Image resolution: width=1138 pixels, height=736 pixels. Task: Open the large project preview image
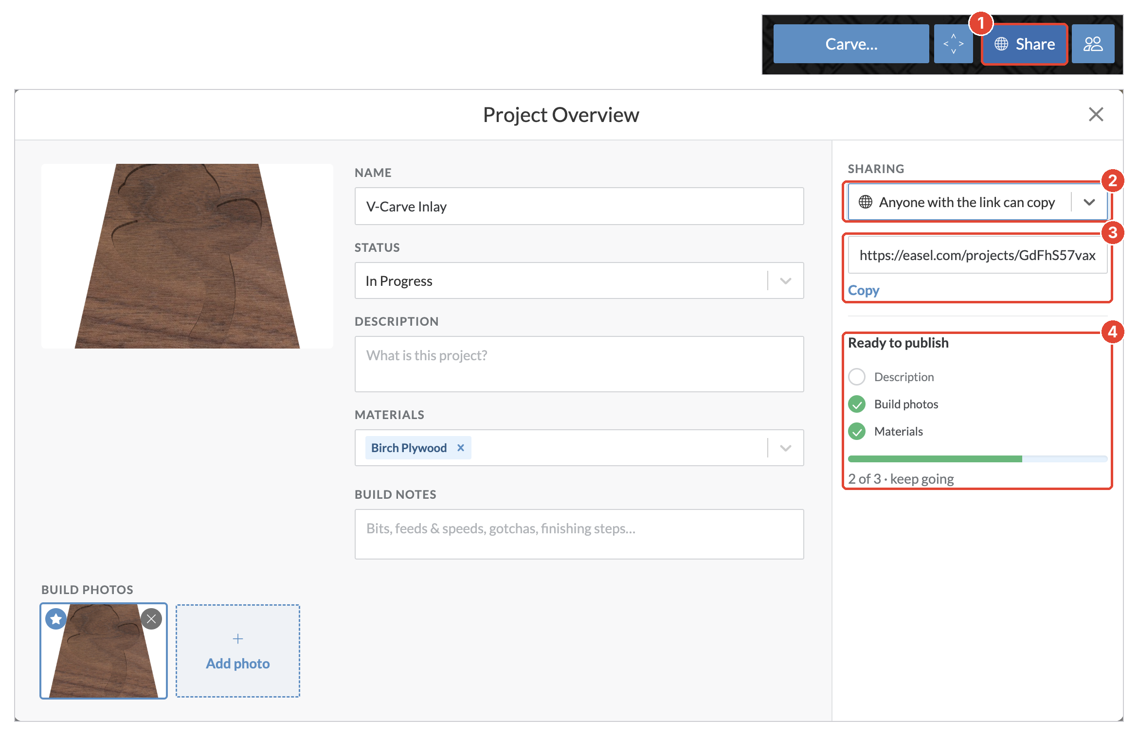(x=187, y=256)
